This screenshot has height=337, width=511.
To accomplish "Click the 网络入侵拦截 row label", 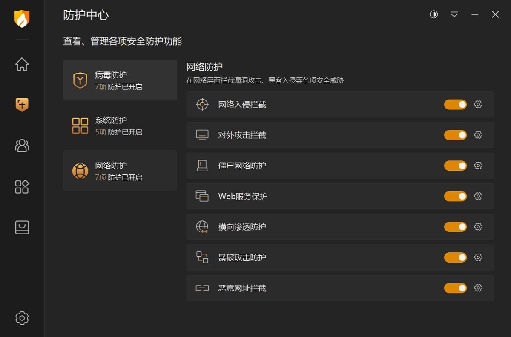I will tap(242, 105).
